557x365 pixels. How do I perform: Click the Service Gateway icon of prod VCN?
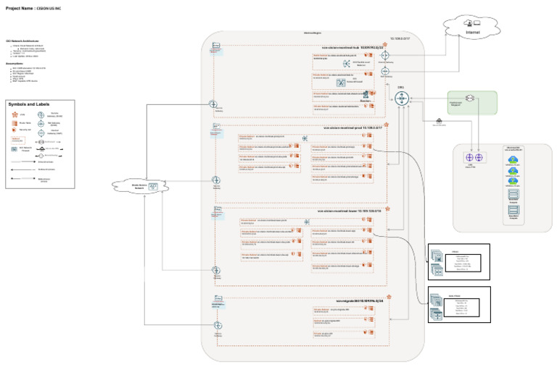[216, 180]
